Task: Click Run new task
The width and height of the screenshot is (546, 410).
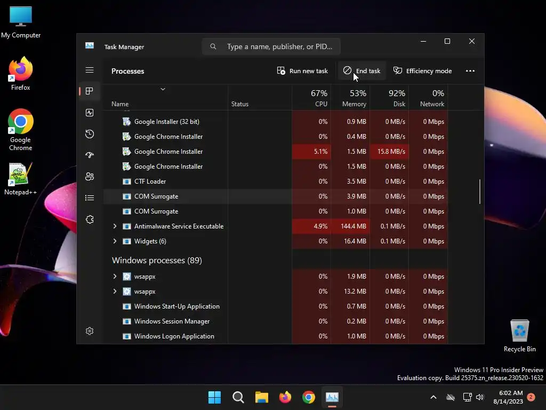Action: [302, 71]
